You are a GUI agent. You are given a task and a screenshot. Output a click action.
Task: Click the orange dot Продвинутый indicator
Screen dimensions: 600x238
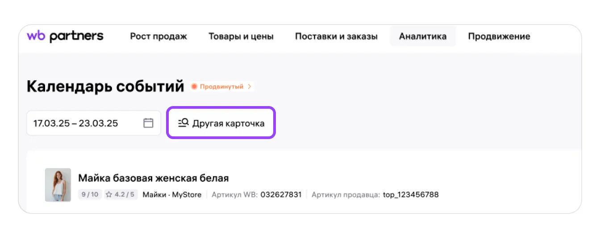point(194,86)
